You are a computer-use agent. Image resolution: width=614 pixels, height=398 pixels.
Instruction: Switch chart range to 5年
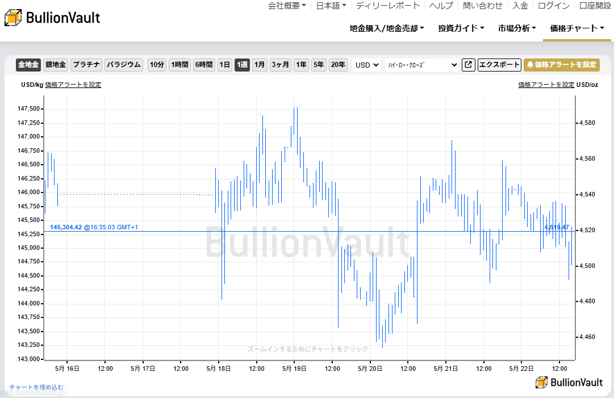coord(319,65)
